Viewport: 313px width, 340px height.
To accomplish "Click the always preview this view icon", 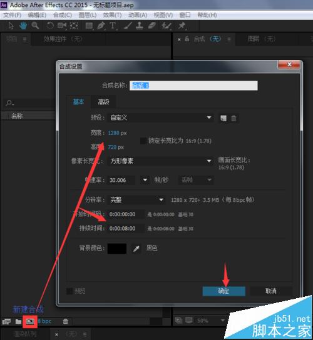I will point(178,320).
